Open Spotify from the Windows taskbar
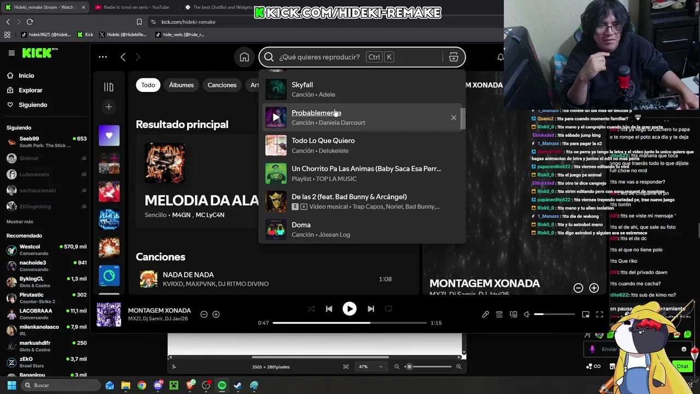This screenshot has height=394, width=700. tap(222, 385)
